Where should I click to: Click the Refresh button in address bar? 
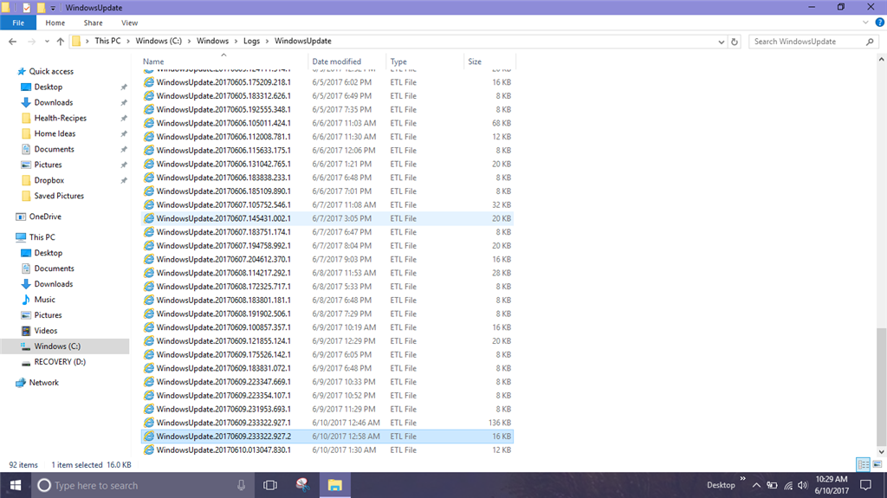[x=735, y=42]
